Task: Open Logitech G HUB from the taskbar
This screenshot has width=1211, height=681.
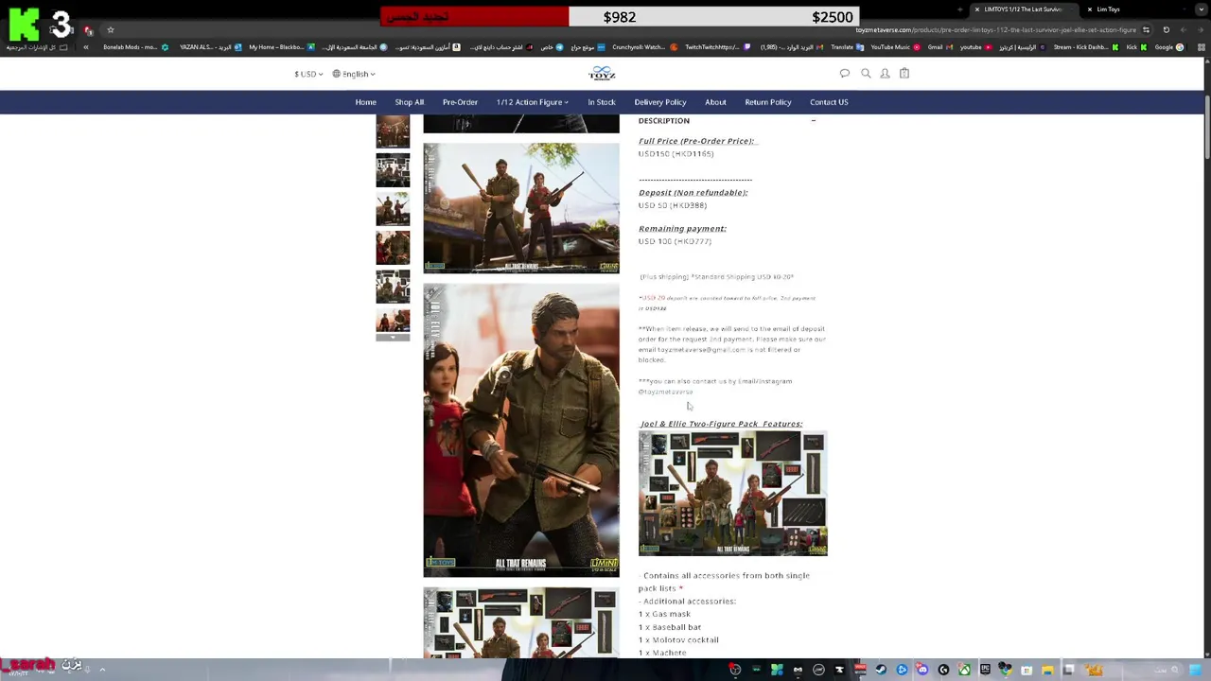Action: click(943, 670)
